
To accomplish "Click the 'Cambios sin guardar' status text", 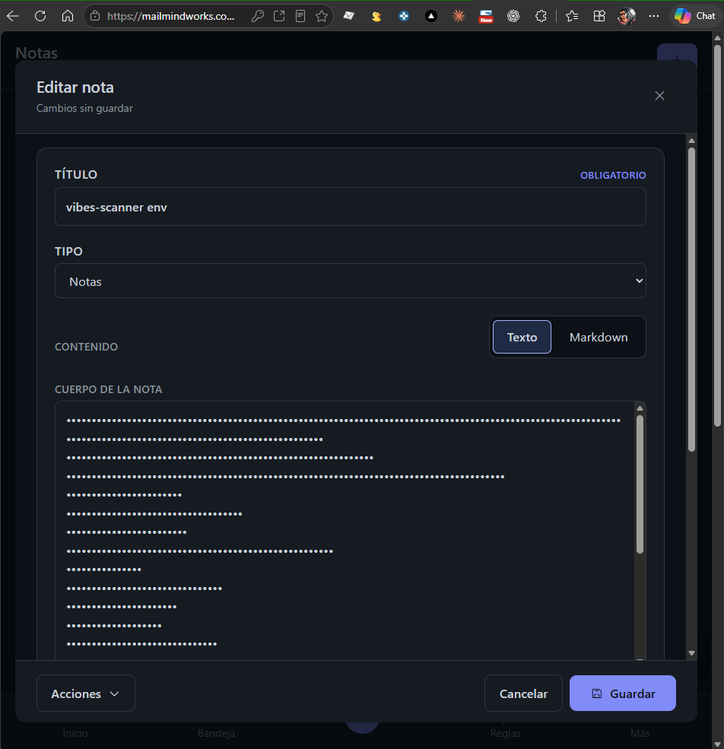I will point(84,109).
